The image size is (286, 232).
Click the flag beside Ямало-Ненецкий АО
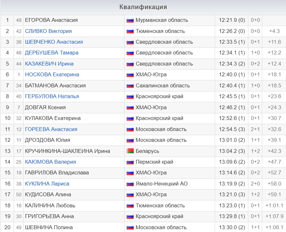130,184
